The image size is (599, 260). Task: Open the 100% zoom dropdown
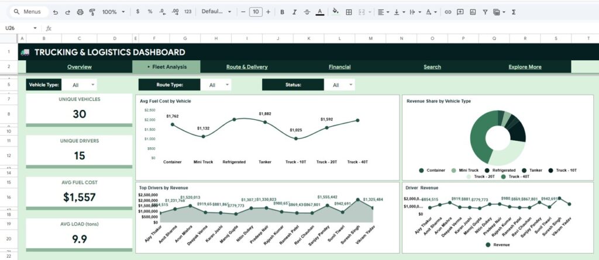point(113,12)
